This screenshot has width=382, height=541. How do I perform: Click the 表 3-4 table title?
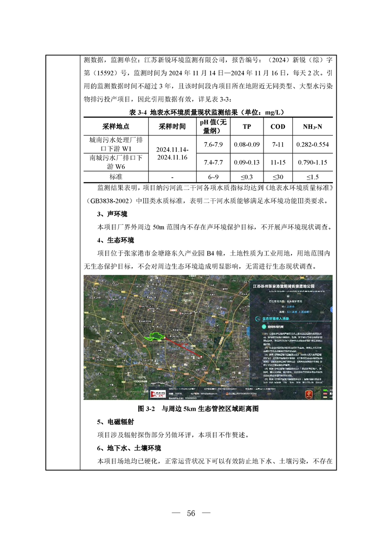click(x=206, y=112)
